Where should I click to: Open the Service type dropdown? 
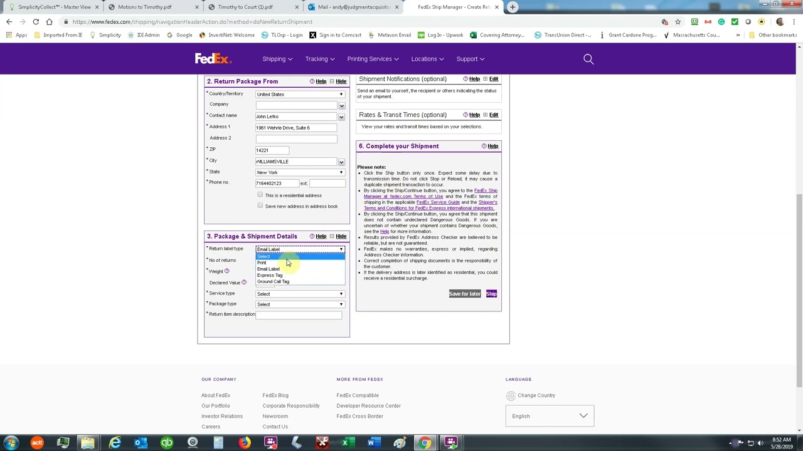[x=300, y=294]
